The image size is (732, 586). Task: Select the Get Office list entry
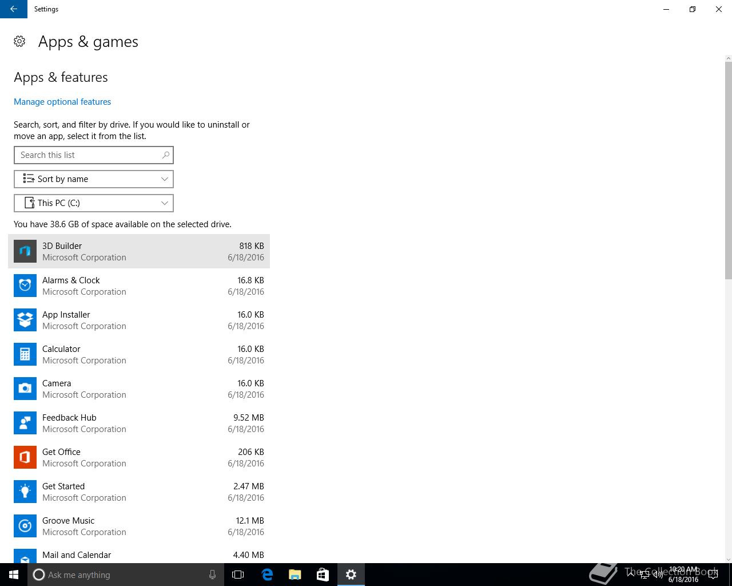pos(139,457)
